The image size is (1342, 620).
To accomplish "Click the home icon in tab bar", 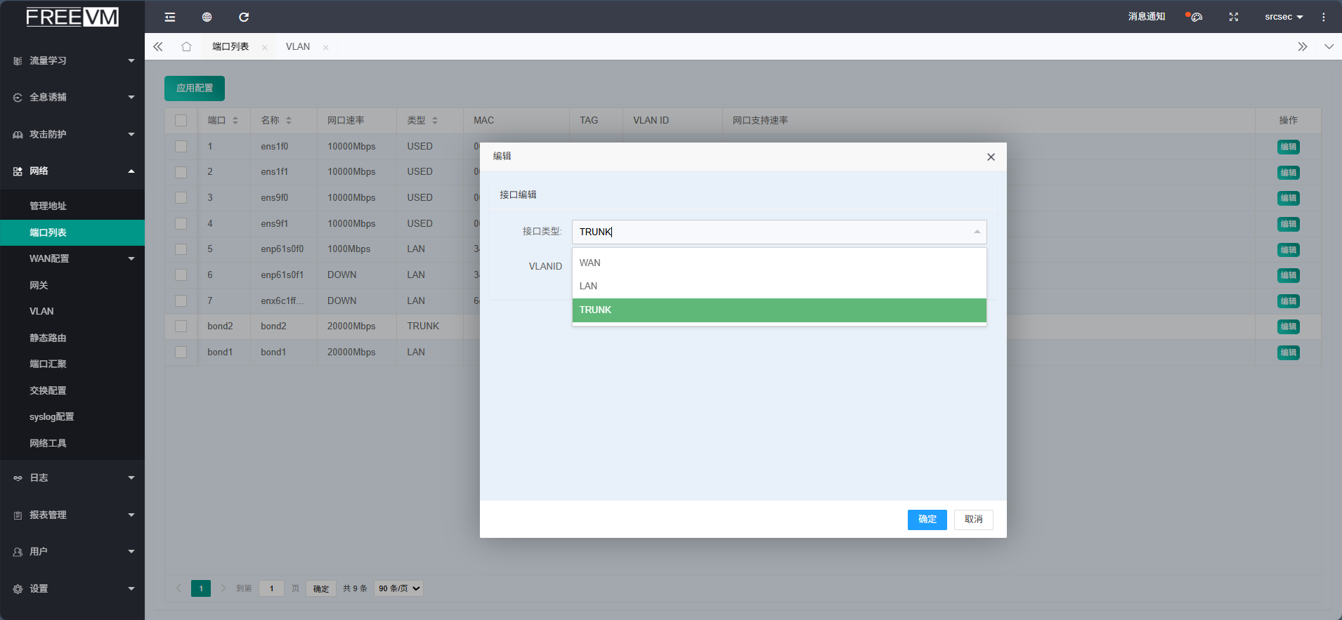I will pyautogui.click(x=186, y=46).
